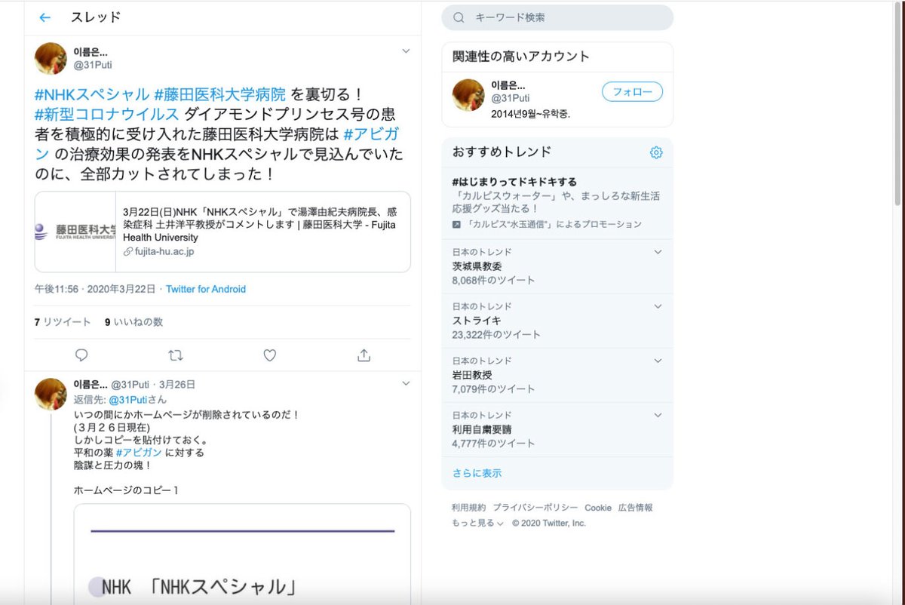Click the Fujita Health University logo thumbnail
Viewport: 905px width, 605px height.
point(75,232)
